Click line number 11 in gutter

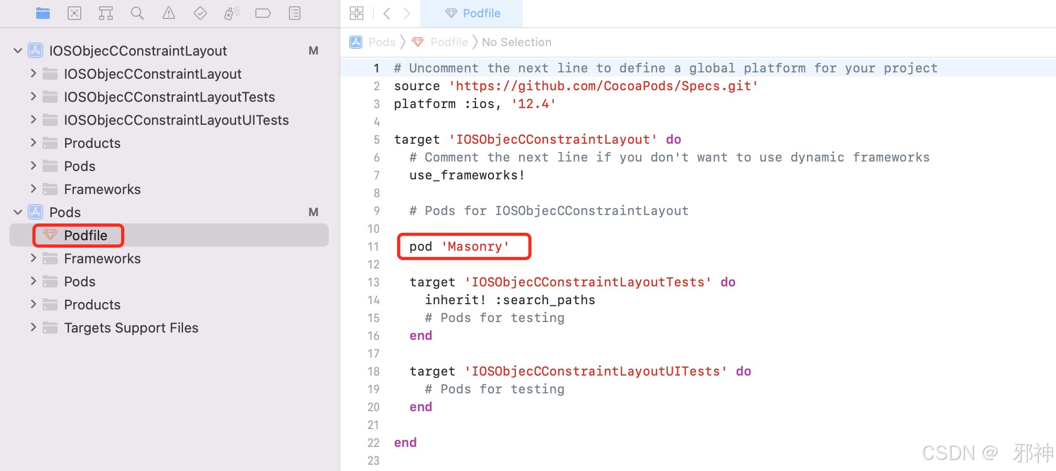(373, 247)
